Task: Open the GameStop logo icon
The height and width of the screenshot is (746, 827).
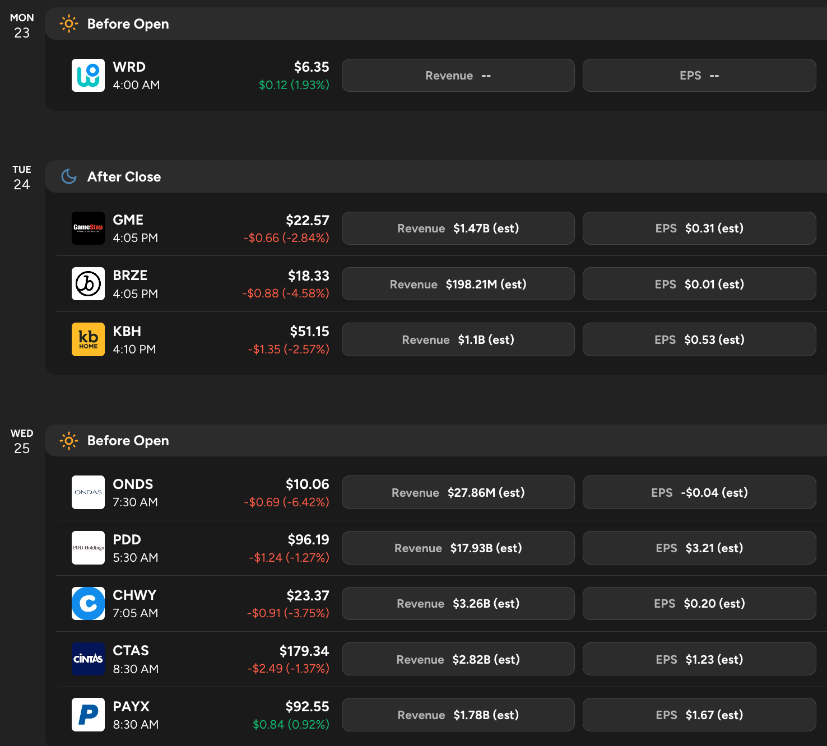Action: [88, 228]
